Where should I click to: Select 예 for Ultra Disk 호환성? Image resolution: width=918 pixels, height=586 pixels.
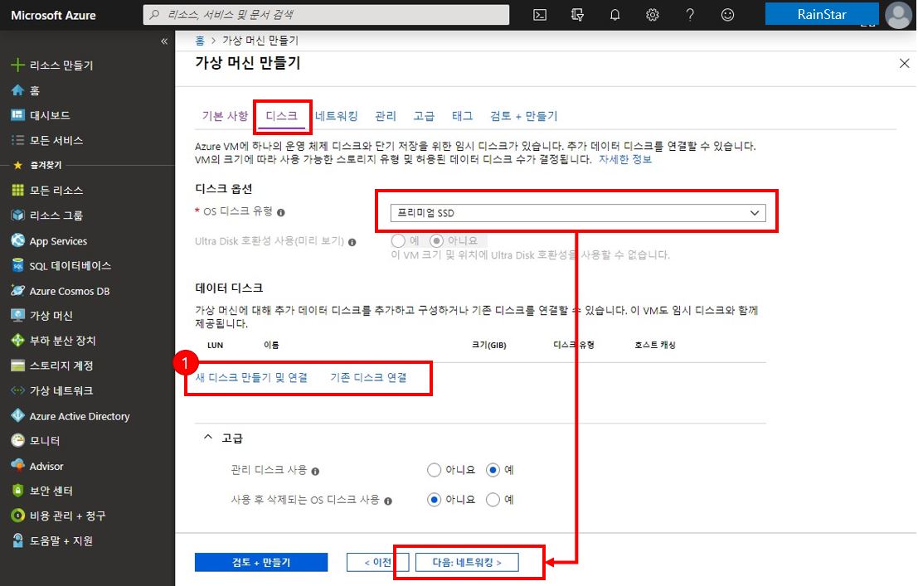pyautogui.click(x=399, y=240)
